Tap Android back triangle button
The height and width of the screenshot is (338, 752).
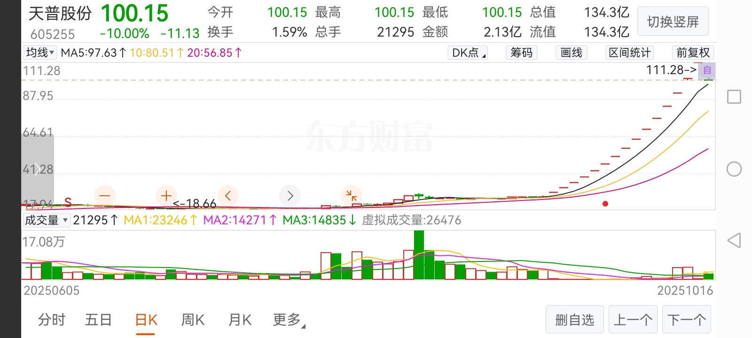click(x=734, y=240)
